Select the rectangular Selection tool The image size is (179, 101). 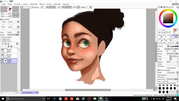click(159, 30)
